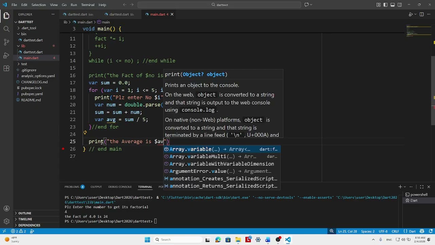Switch to the darttest.dart bin editor tab
435x245 pixels.
click(x=81, y=14)
